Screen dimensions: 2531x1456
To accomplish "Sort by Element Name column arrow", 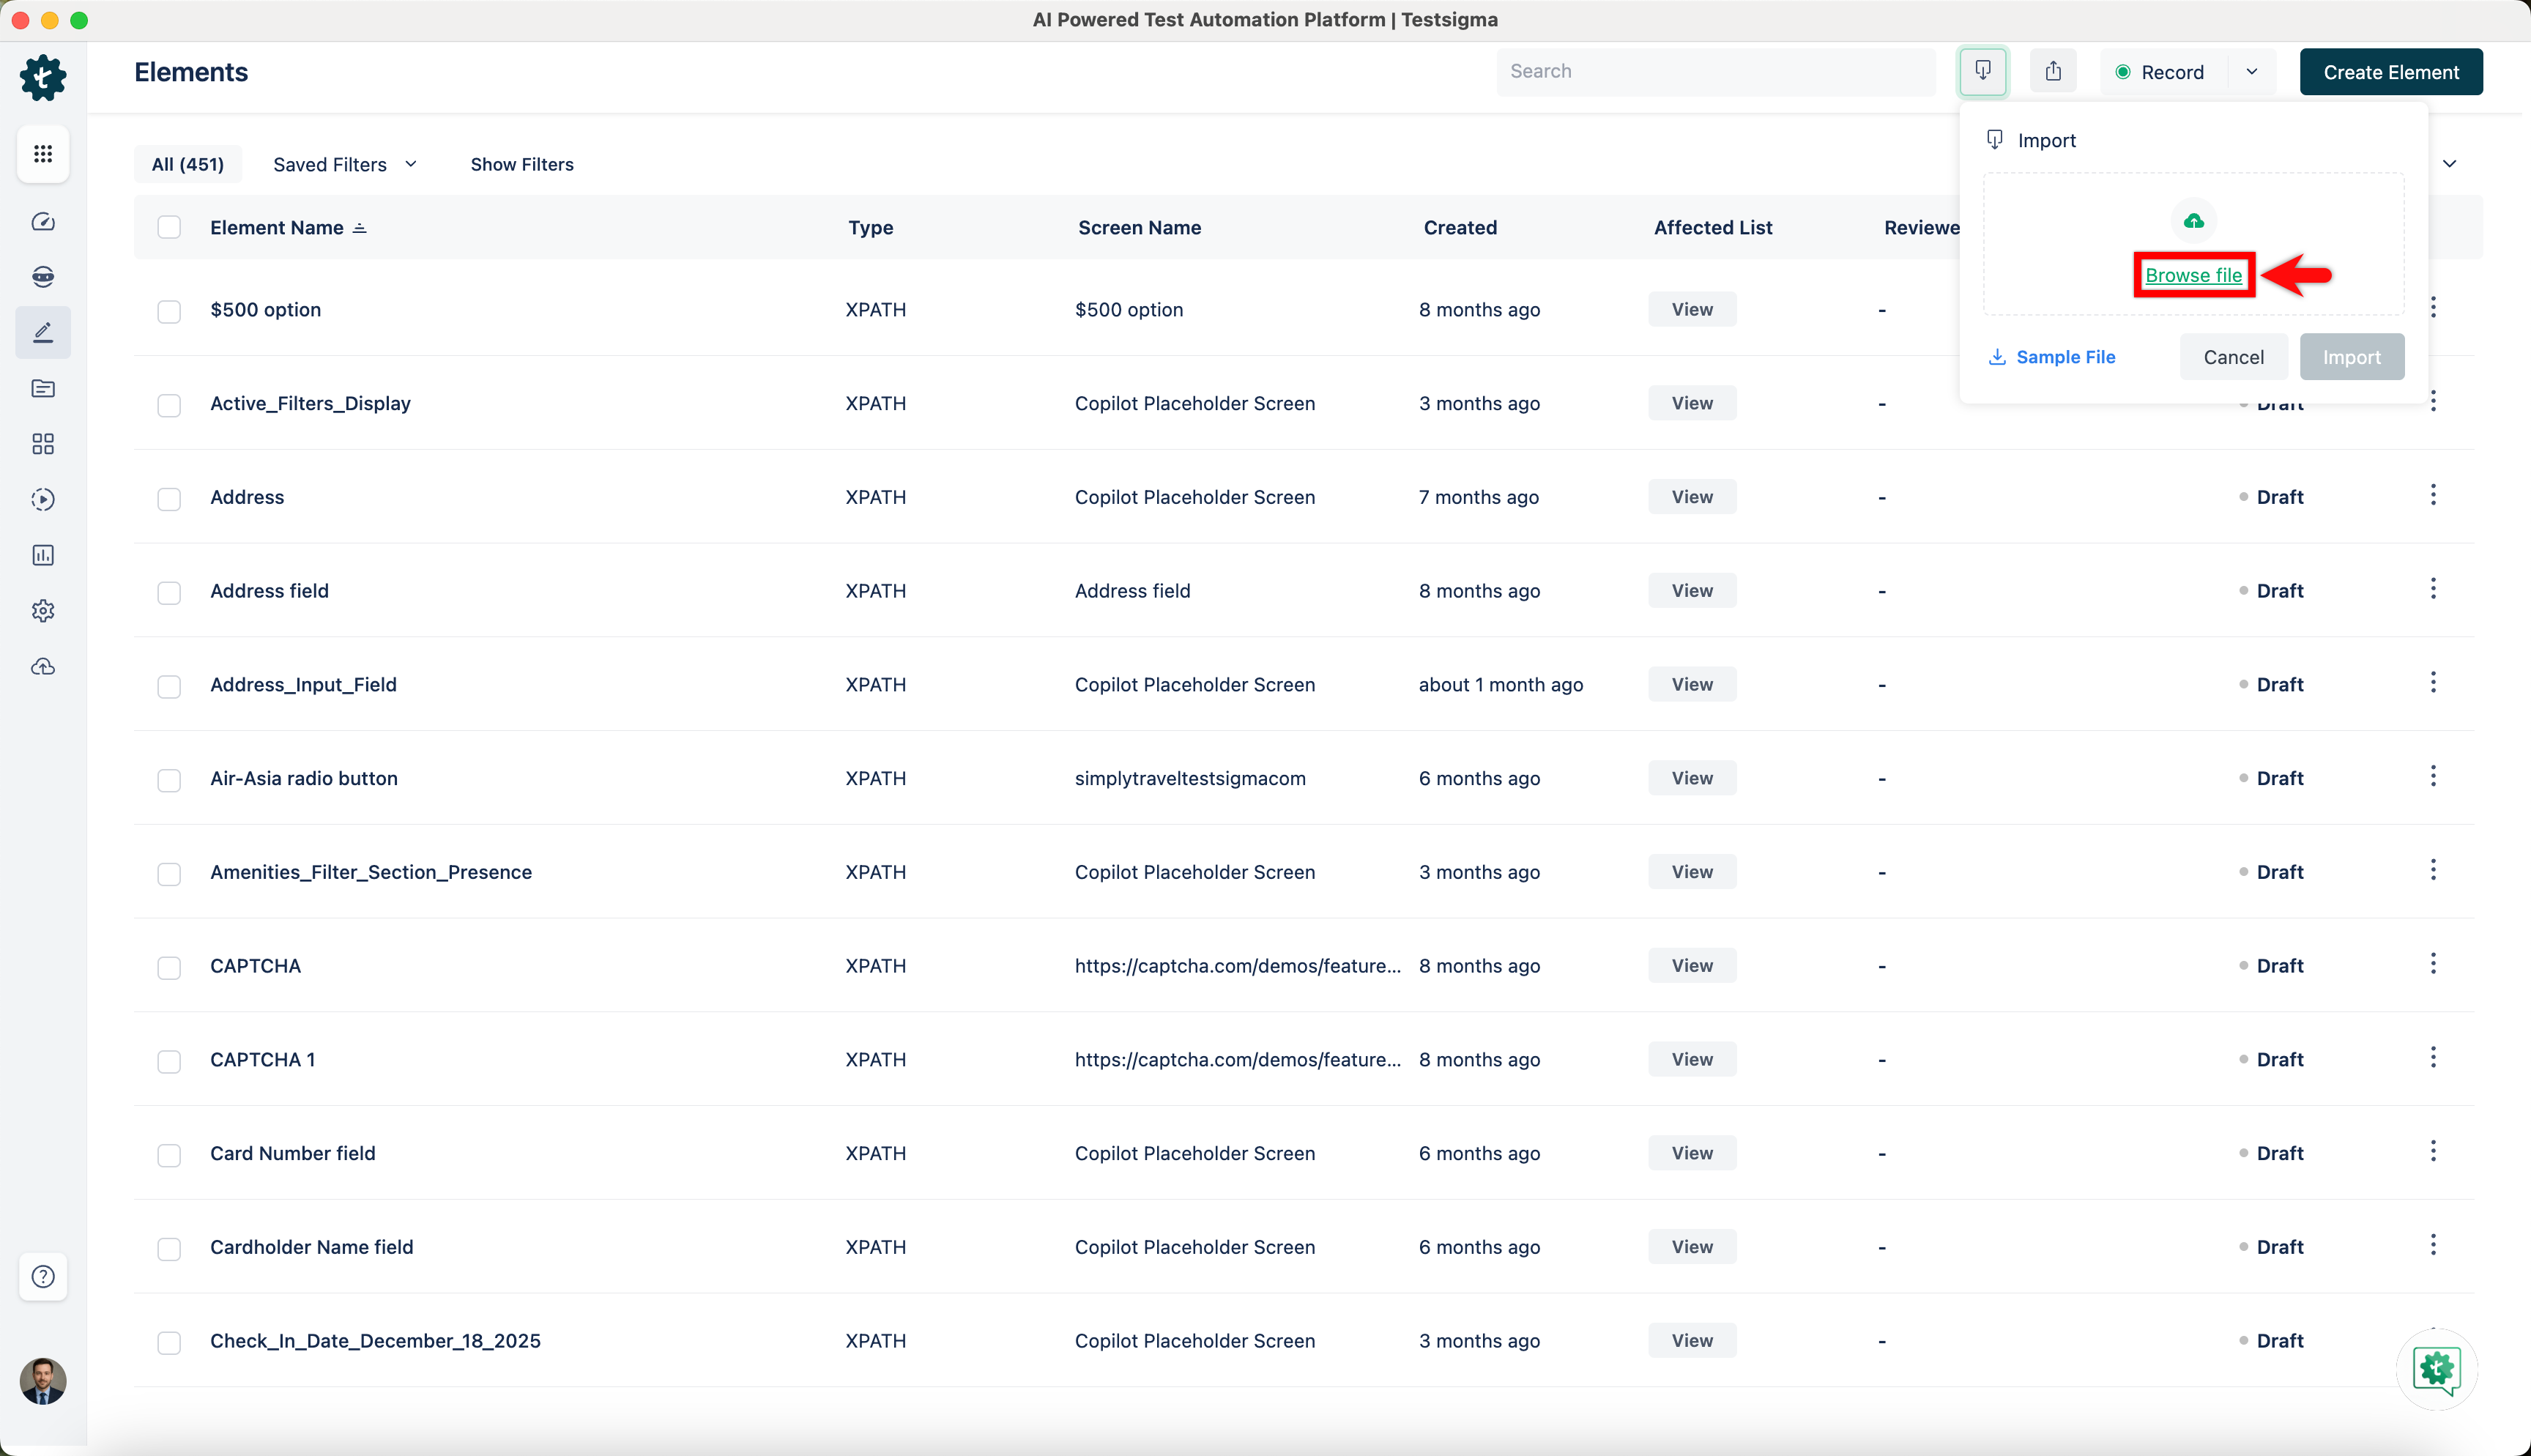I will tap(360, 228).
